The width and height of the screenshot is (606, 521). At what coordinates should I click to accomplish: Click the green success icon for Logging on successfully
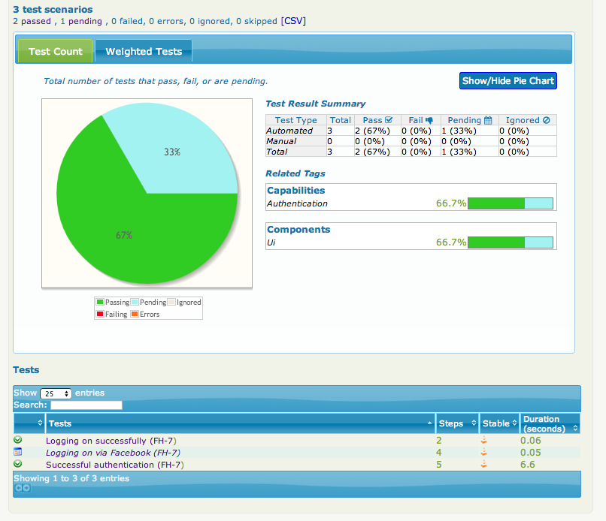point(18,440)
